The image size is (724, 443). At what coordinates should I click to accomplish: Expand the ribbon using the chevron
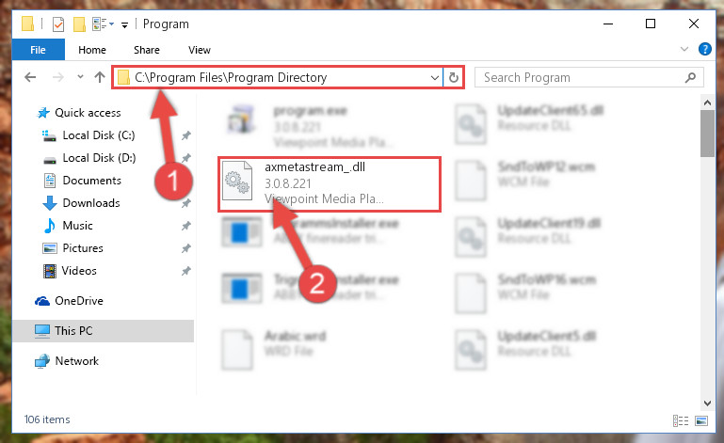click(x=684, y=49)
